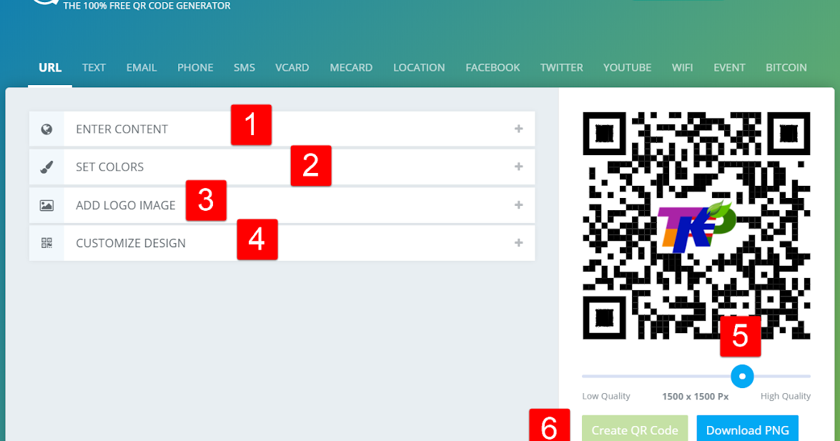Select the paintbrush icon next to SET COLORS
The image size is (840, 441).
tap(46, 167)
